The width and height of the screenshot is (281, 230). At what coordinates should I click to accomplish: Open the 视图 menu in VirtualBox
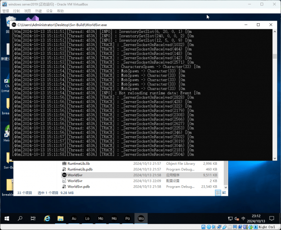(28, 11)
